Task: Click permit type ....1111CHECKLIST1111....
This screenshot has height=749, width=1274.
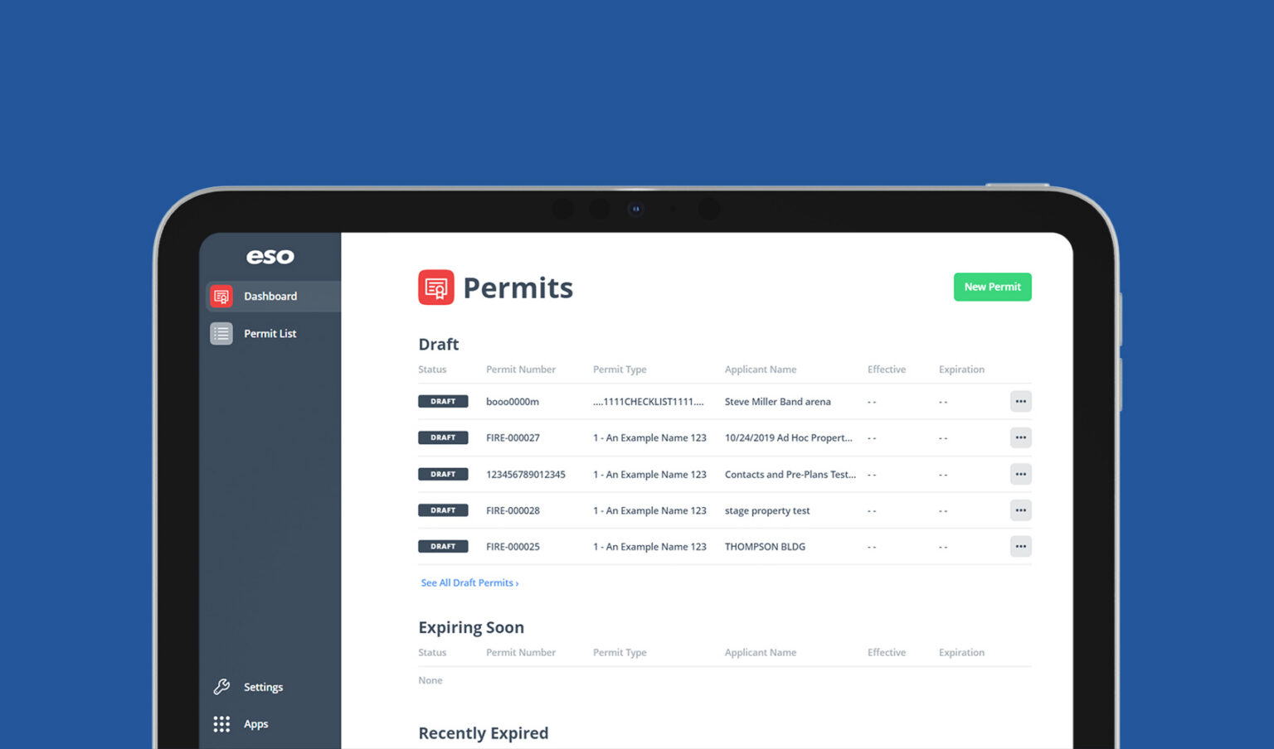Action: pos(649,402)
